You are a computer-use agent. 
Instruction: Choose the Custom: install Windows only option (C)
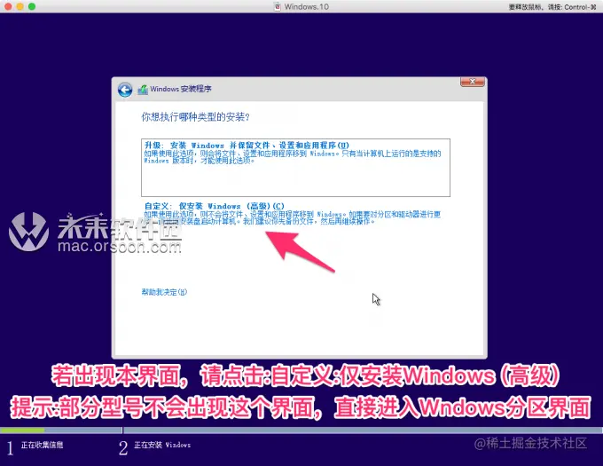coord(293,214)
